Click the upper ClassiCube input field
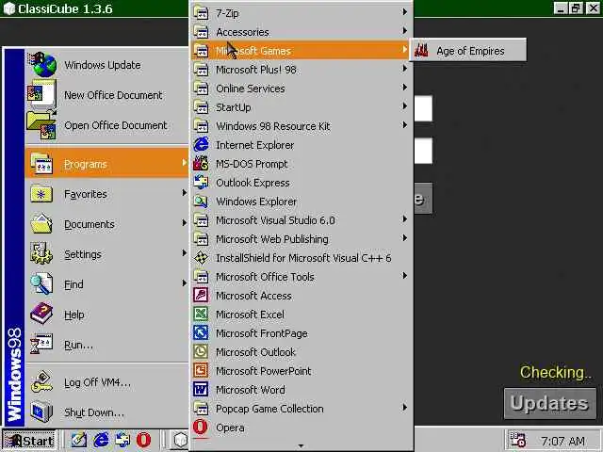This screenshot has height=452, width=603. click(423, 109)
